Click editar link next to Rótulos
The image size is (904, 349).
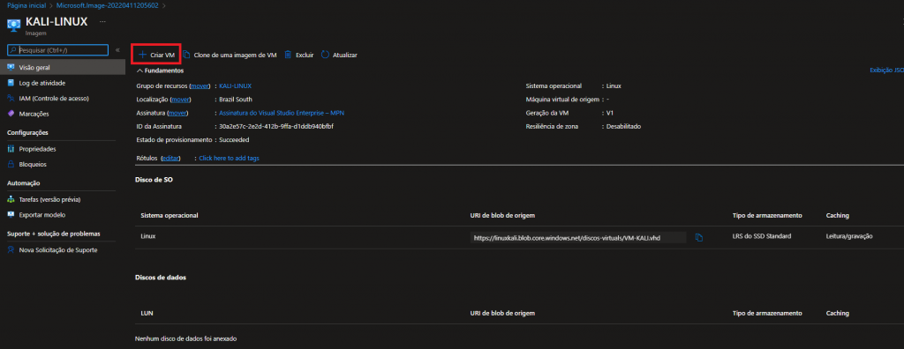point(170,158)
